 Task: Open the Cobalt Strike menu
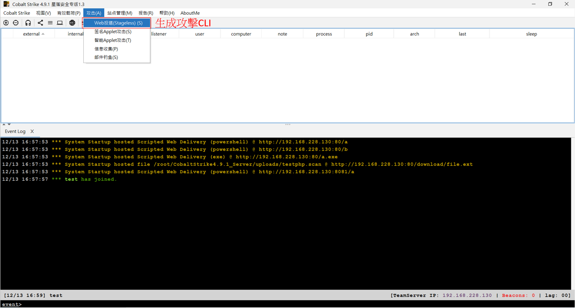[17, 13]
